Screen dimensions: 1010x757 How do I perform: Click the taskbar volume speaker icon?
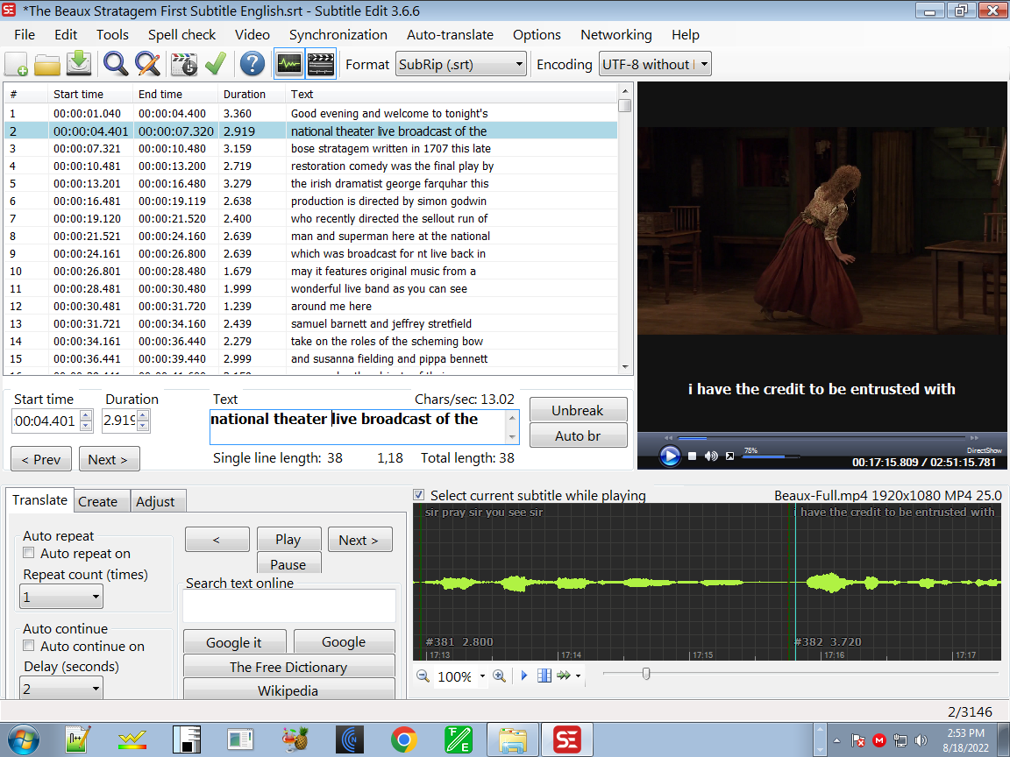[x=921, y=740]
